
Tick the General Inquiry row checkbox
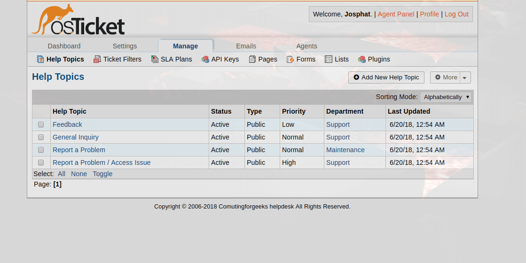[x=41, y=137]
